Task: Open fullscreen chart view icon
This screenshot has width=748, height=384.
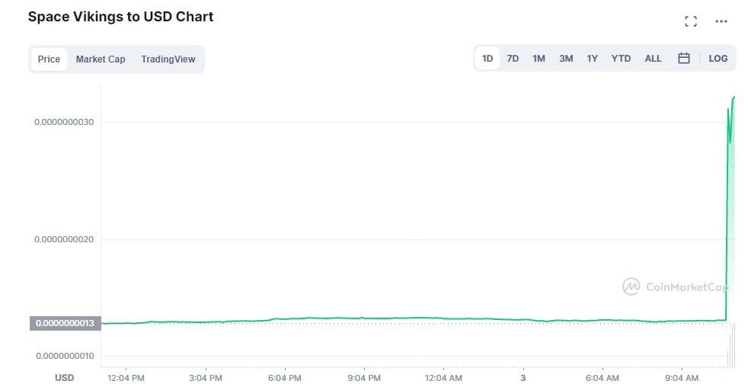Action: tap(690, 21)
